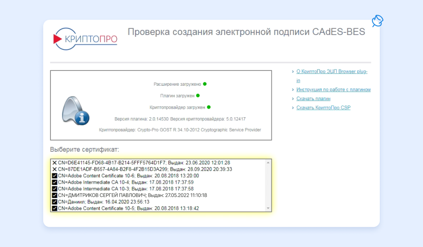Click checkmark next to CN=Даниил certificate
The height and width of the screenshot is (247, 423).
click(x=54, y=202)
